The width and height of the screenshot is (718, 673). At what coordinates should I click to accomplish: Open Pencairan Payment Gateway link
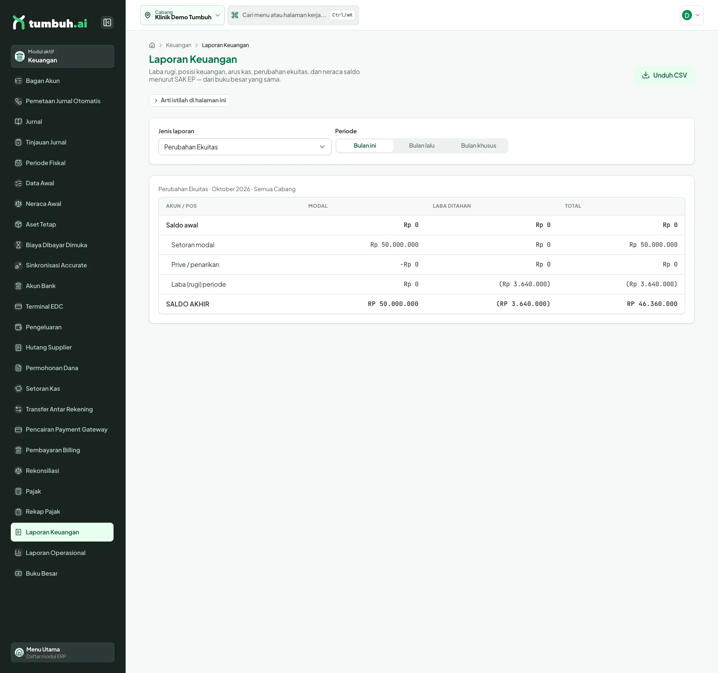pos(62,429)
